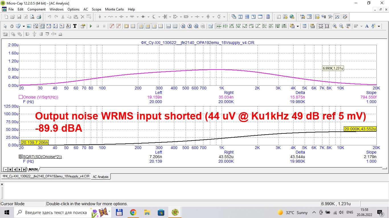Viewport: 389px width, 218px height.
Task: Click the Valley cursor function icon
Action: click(238, 26)
